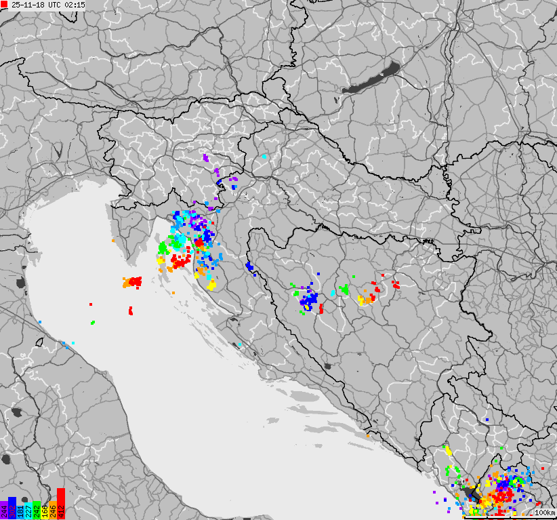This screenshot has height=520, width=557.
Task: Click the red strikes in eastern Bosnia
Action: (377, 287)
